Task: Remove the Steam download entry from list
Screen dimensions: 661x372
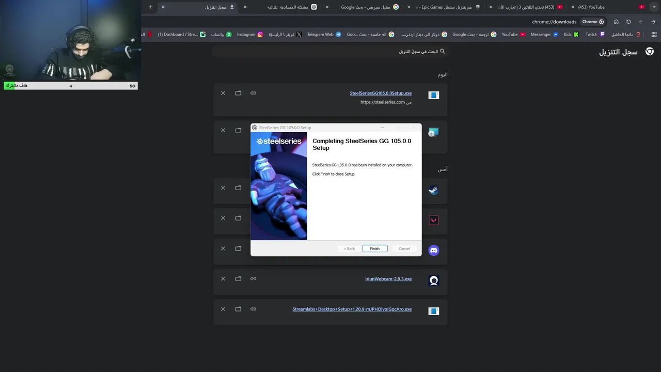Action: pyautogui.click(x=223, y=188)
